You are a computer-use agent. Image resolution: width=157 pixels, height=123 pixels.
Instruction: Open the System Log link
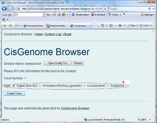[x=53, y=34]
